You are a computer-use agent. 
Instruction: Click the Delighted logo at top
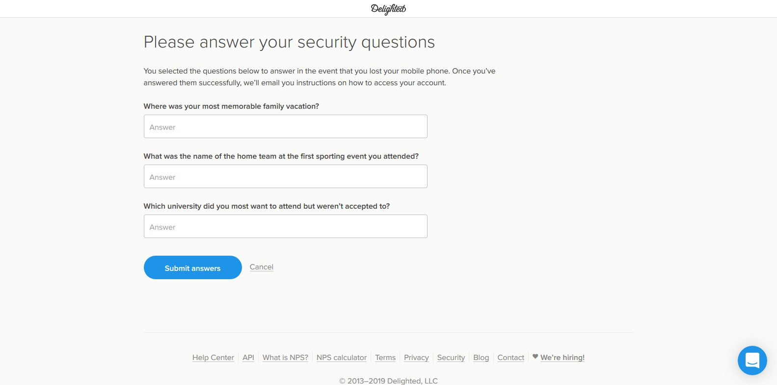388,9
